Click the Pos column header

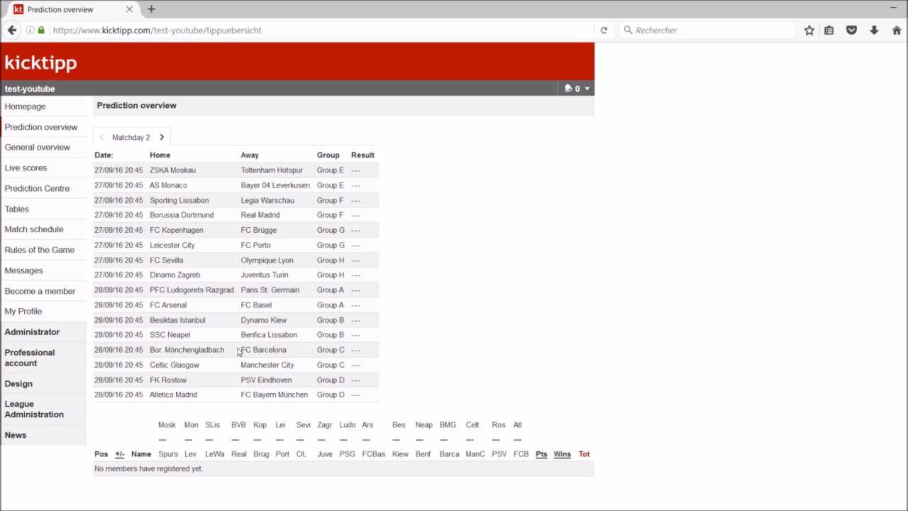101,454
